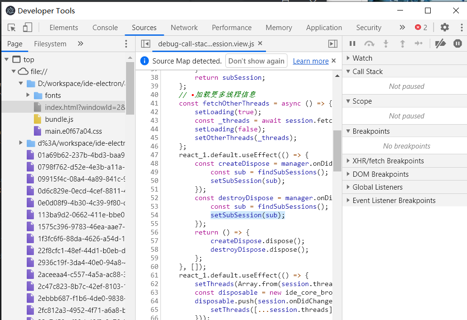Viewport: 467px width, 320px height.
Task: Open the DevTools settings gear
Action: [445, 27]
